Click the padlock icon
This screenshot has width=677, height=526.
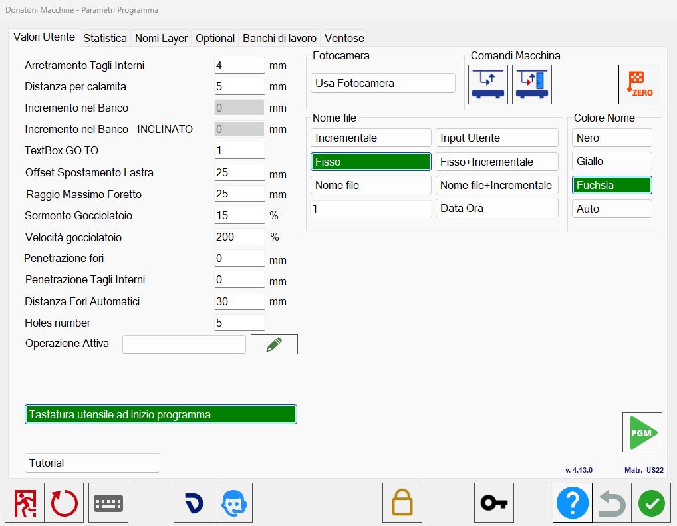pos(402,503)
